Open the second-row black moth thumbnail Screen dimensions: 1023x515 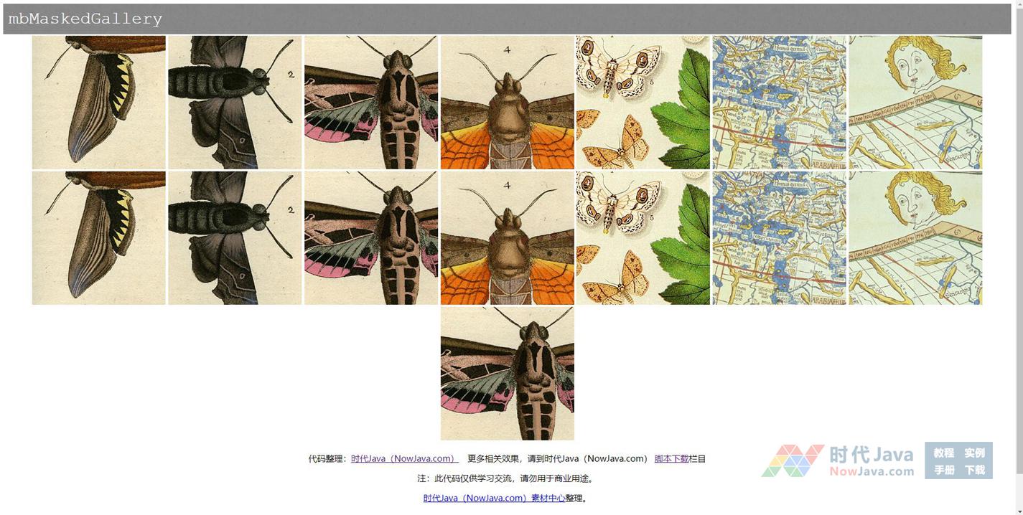235,237
